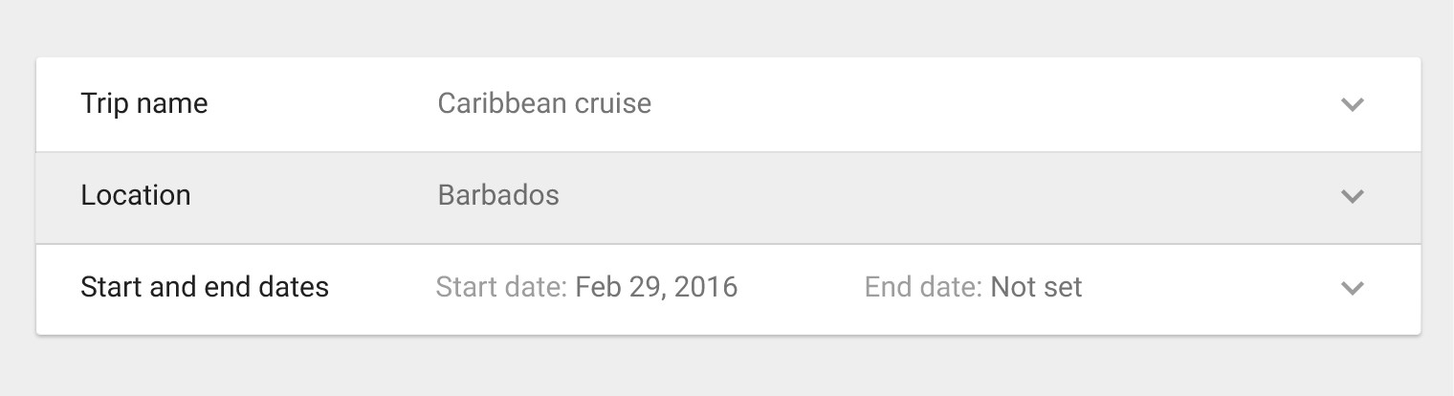Click the Start date caption
Viewport: 1454px width, 396px height.
coord(502,287)
